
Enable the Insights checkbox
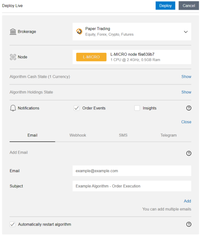pyautogui.click(x=137, y=108)
